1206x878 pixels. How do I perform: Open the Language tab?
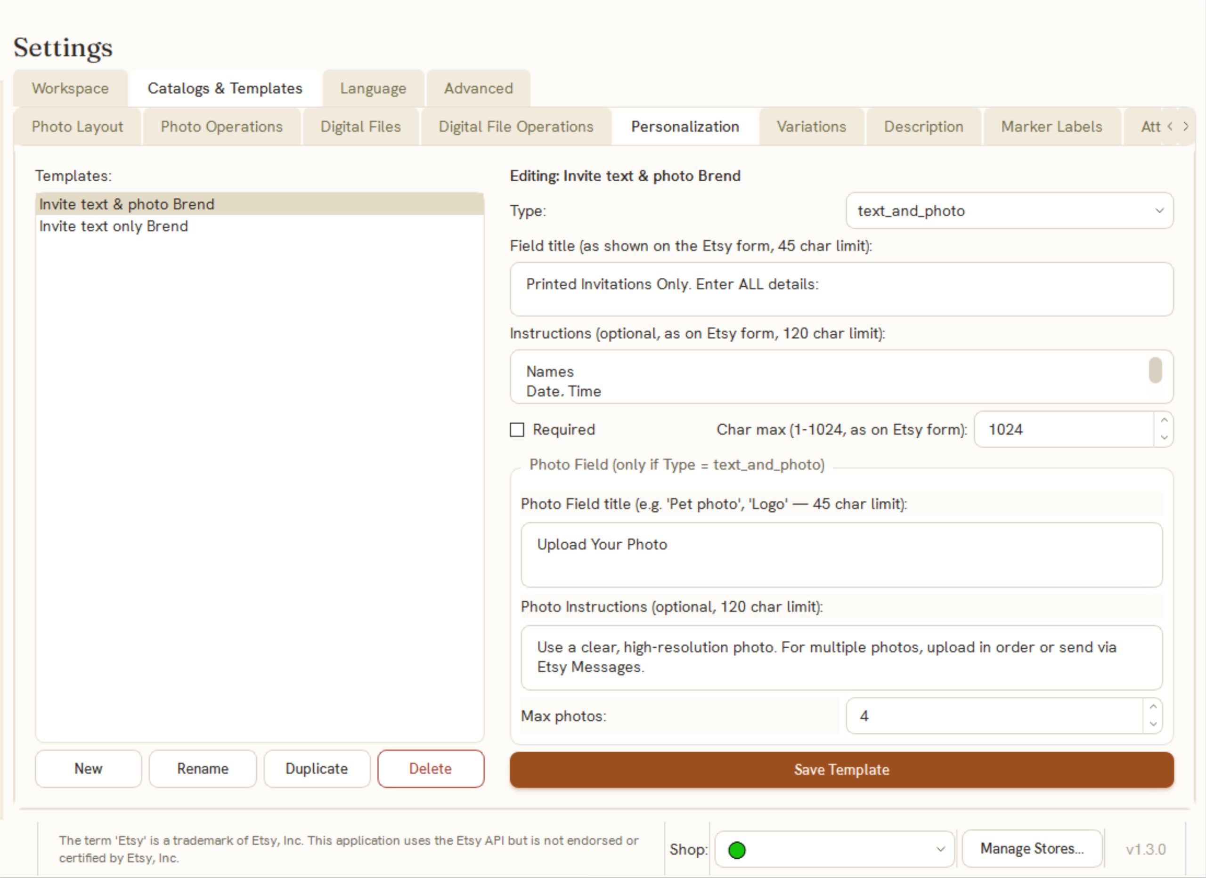[x=373, y=88]
